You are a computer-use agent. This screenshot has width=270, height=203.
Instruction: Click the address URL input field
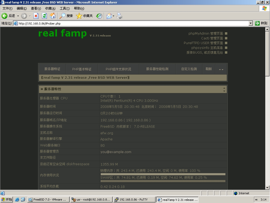[131, 23]
